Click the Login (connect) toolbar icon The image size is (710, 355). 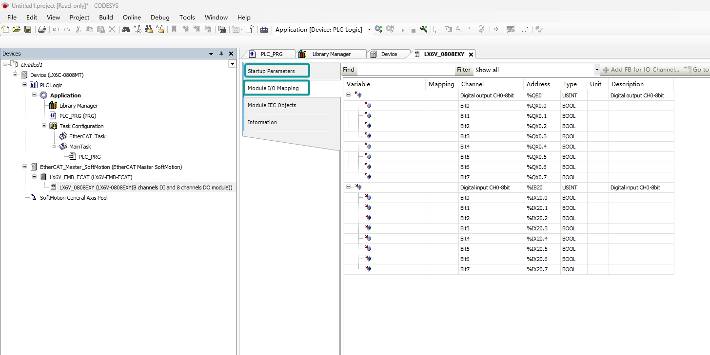[378, 29]
